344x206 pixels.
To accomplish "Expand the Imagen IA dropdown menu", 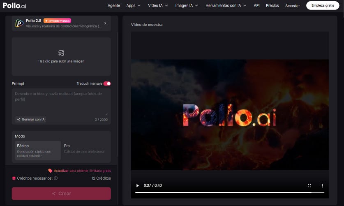I will [187, 6].
